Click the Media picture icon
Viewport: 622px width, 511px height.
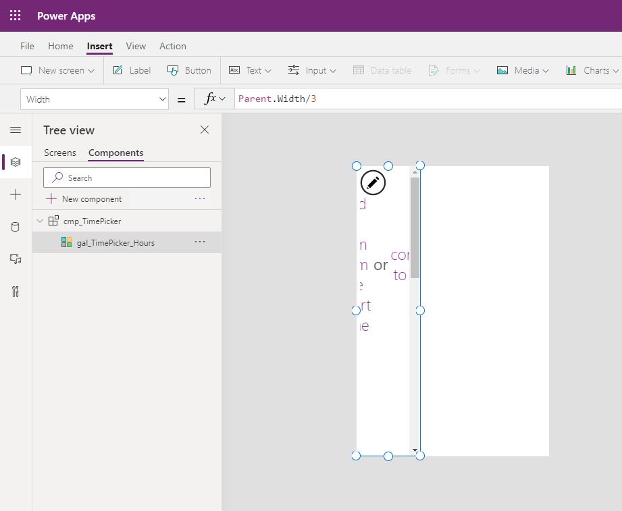click(x=502, y=71)
